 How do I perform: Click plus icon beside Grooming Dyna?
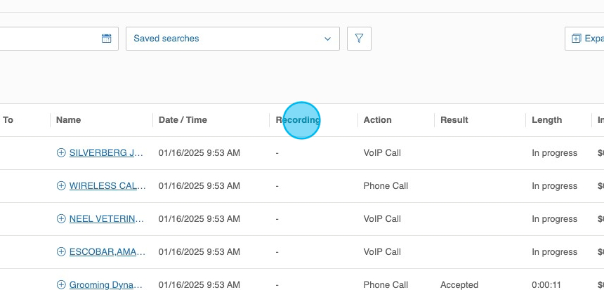pos(61,285)
